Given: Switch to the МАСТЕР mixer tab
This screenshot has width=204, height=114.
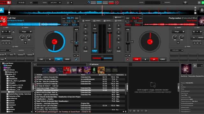Looking at the screenshot, I should [x=118, y=21].
